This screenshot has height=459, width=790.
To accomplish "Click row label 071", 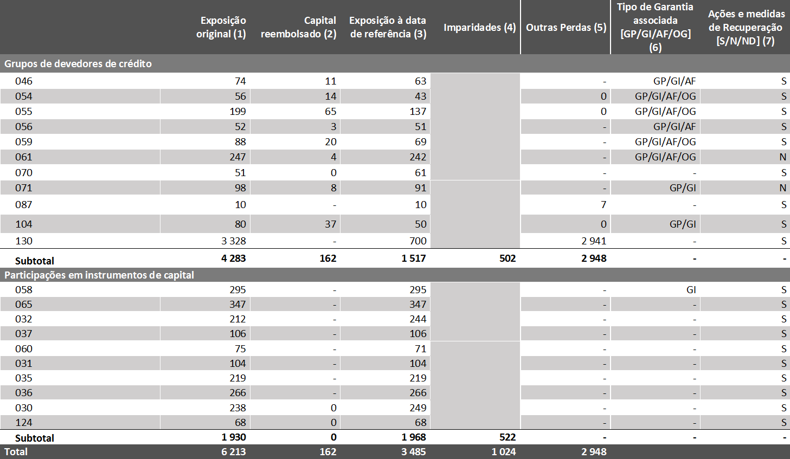I will click(x=24, y=188).
